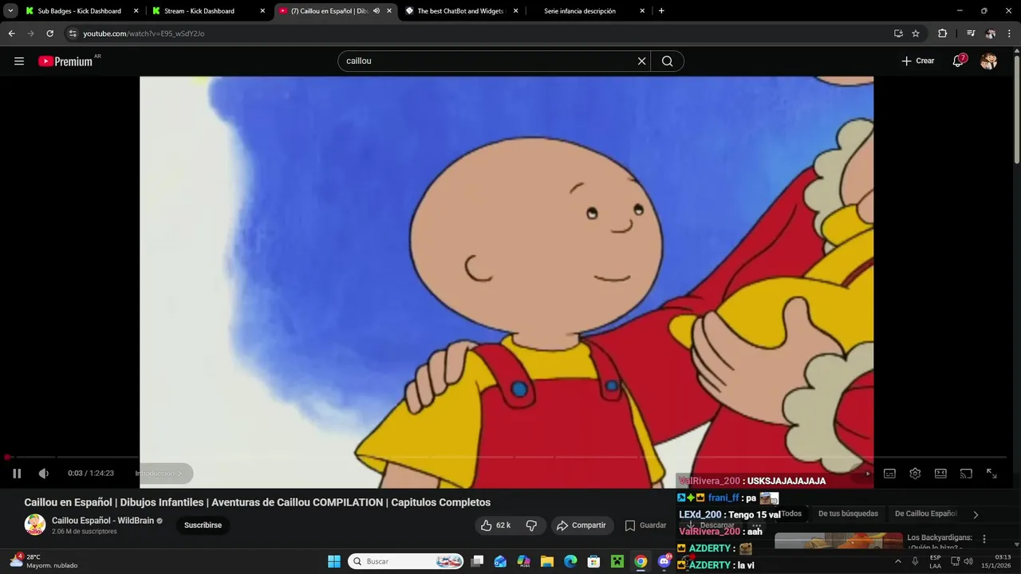Open Chrome media controls icon
Image resolution: width=1021 pixels, height=574 pixels.
click(x=971, y=33)
